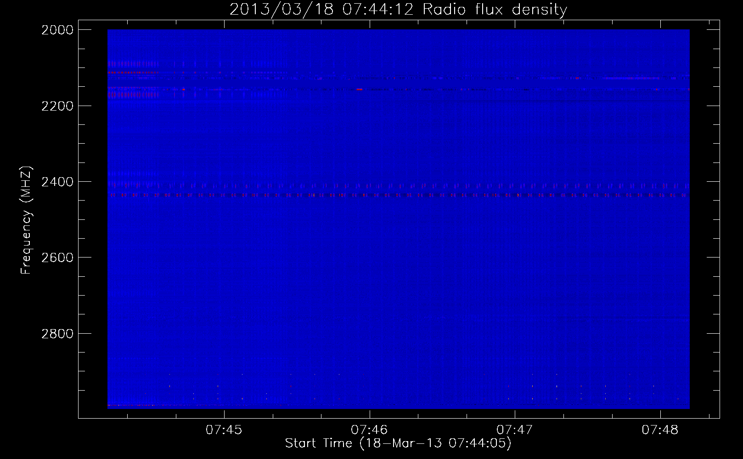Click the 07:45 time tick label
The height and width of the screenshot is (459, 743).
[x=224, y=430]
